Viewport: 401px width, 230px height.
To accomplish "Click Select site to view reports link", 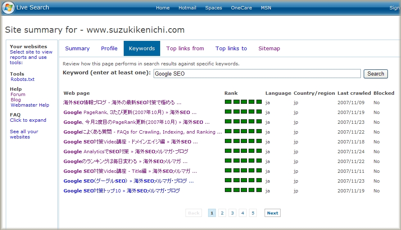I will click(31, 57).
